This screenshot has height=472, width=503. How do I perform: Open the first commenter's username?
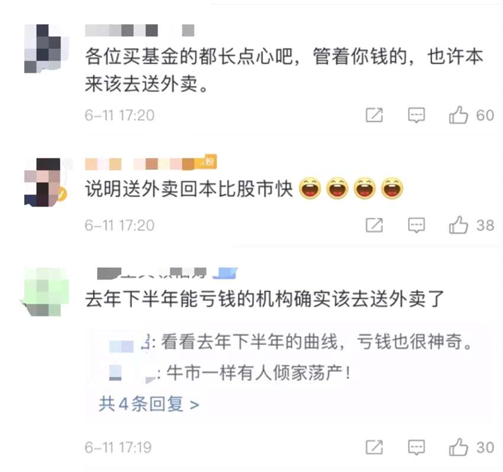(140, 31)
